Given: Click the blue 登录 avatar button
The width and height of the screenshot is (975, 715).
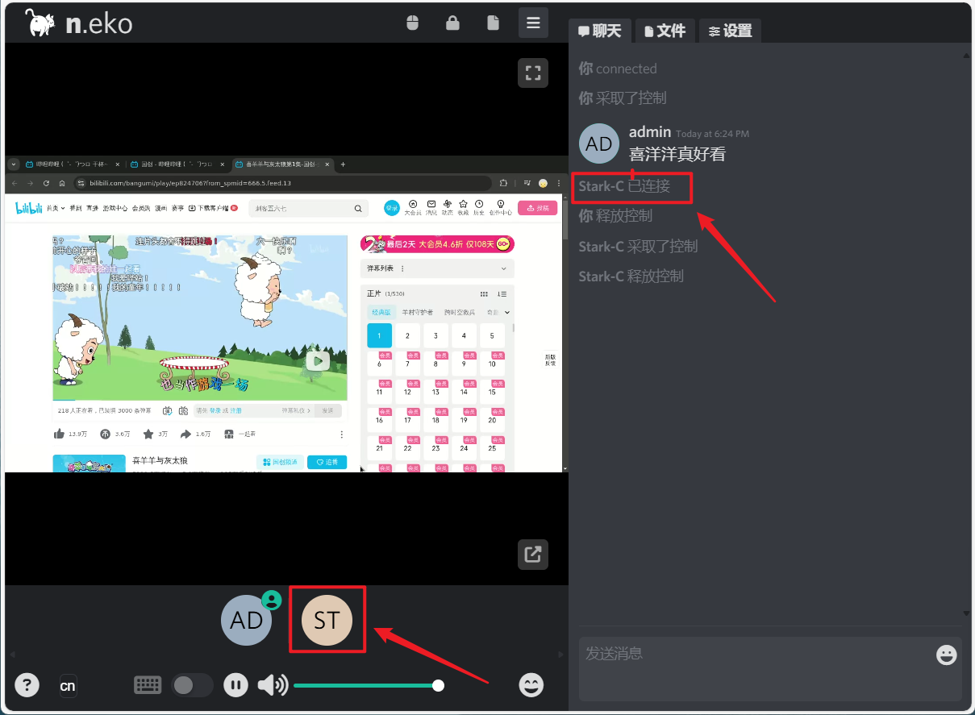Looking at the screenshot, I should point(392,208).
